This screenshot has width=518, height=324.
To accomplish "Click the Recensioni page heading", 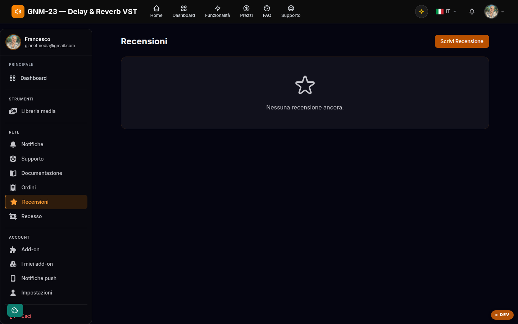I will click(144, 41).
